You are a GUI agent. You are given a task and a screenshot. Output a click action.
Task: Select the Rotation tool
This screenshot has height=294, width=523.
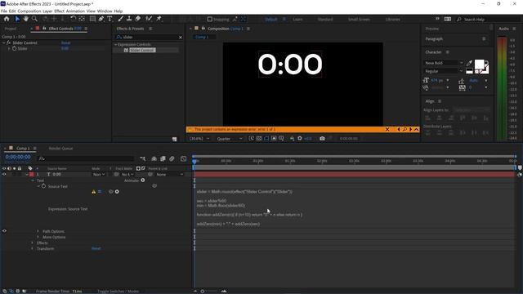click(73, 19)
